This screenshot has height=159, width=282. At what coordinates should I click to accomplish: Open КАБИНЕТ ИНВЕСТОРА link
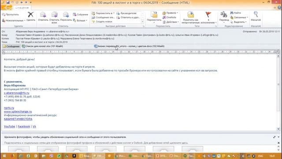point(18,119)
